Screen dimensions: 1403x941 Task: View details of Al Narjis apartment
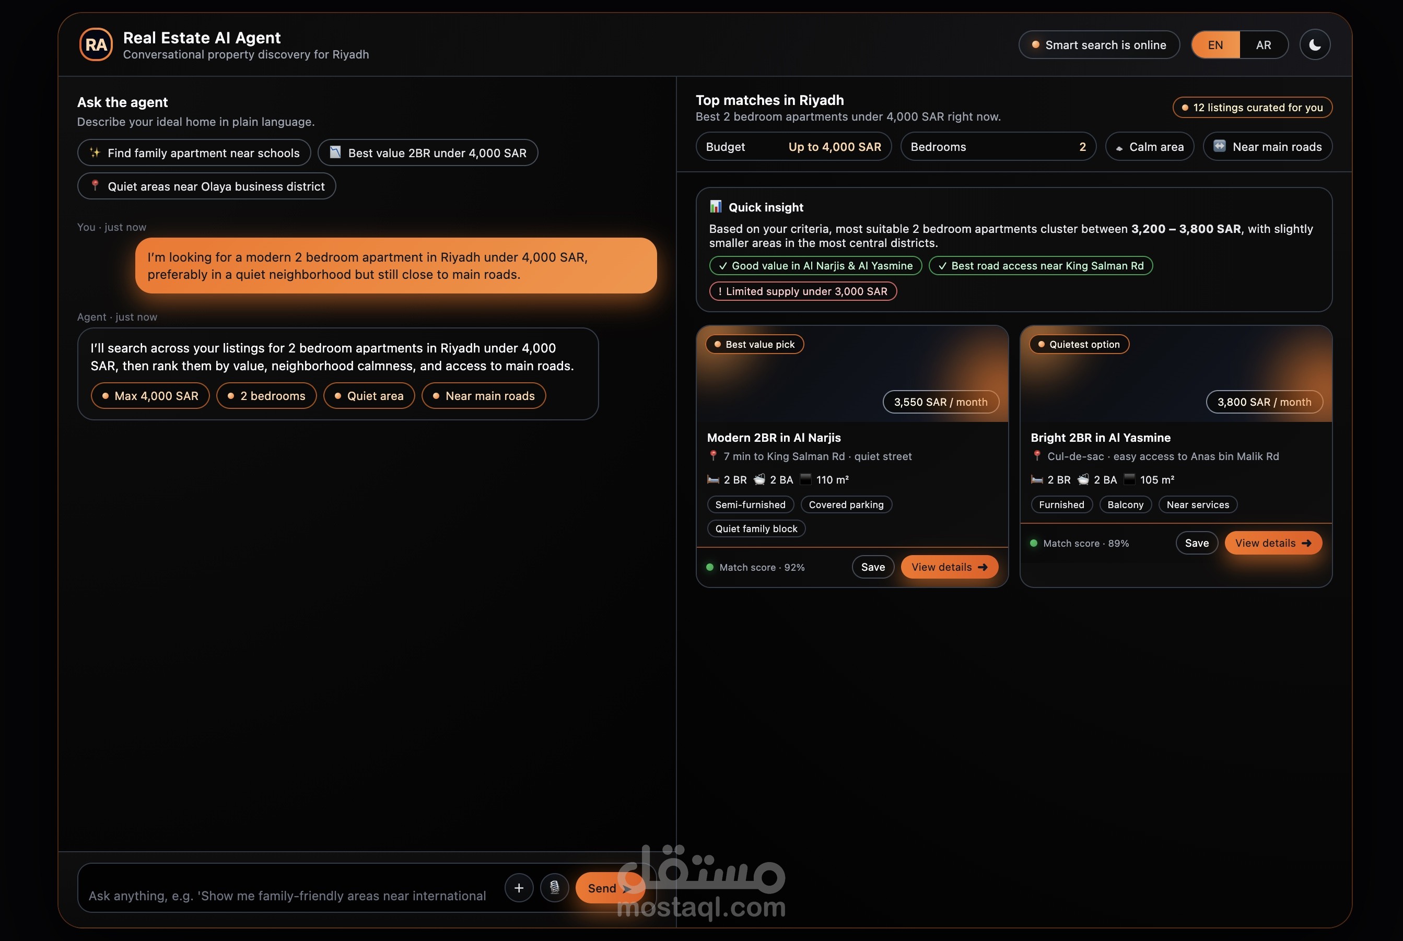(949, 567)
